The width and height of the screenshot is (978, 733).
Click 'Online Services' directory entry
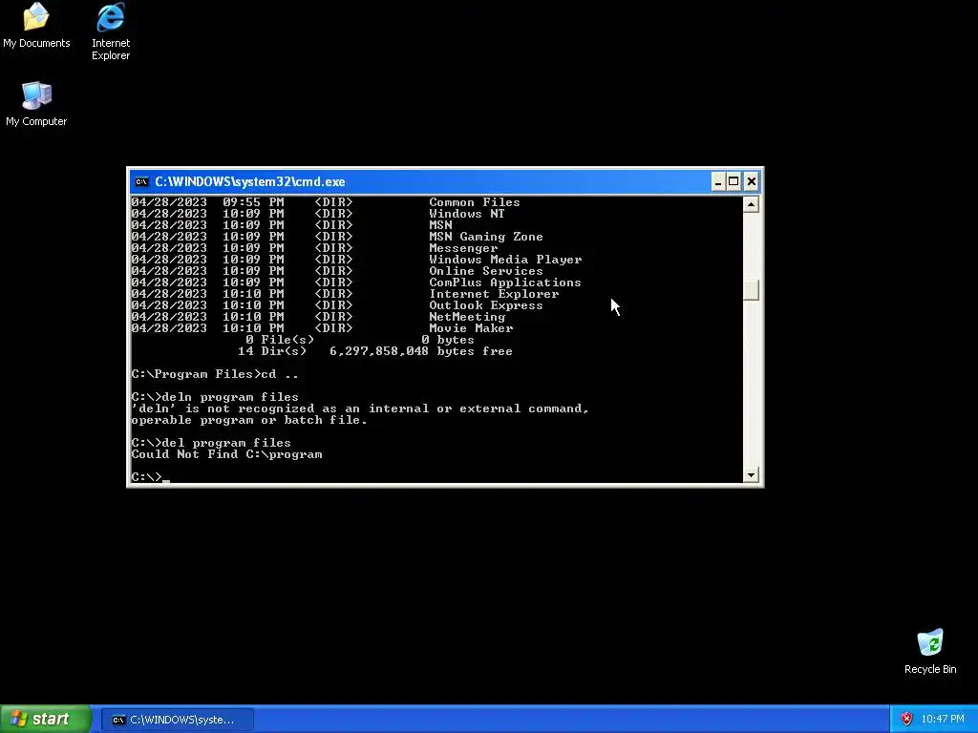pos(486,271)
